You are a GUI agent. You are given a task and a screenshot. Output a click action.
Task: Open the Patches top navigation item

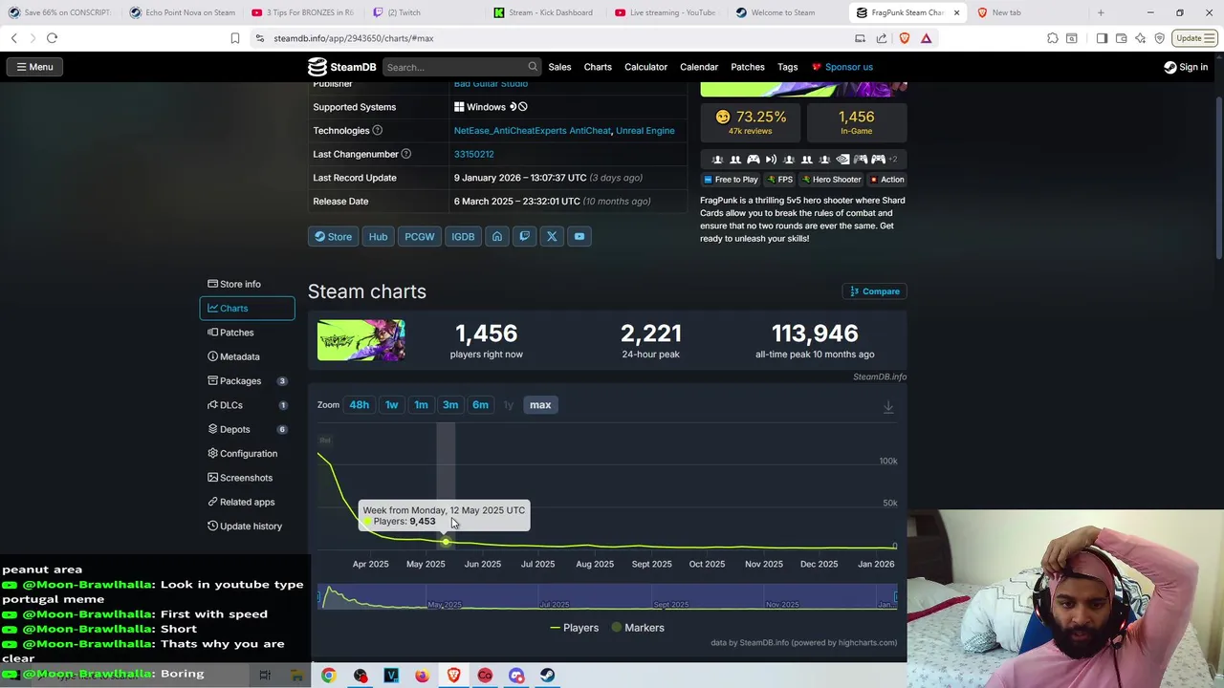coord(748,67)
